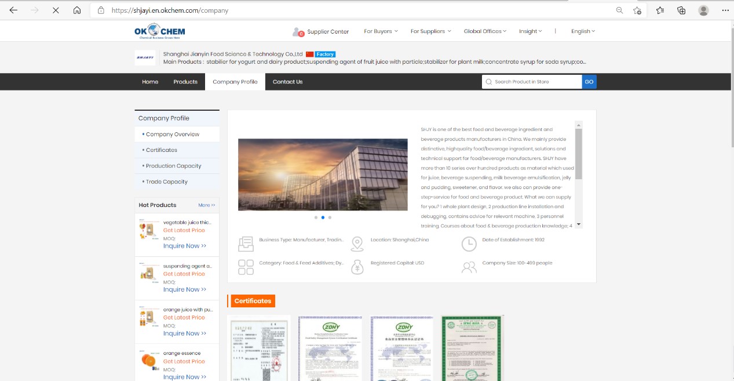Open the Supplier Center link
Screen dimensions: 734x381
tap(328, 32)
